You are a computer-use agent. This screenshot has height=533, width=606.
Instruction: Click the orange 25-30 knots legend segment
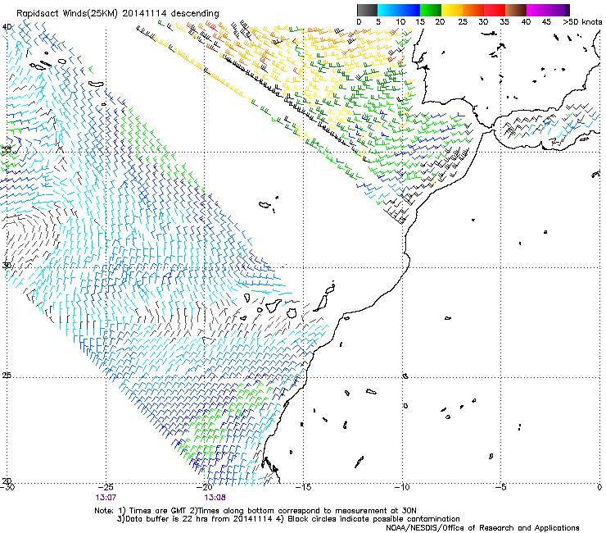tap(473, 10)
